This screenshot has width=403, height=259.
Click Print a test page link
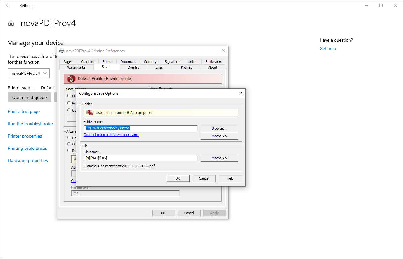[x=24, y=111]
